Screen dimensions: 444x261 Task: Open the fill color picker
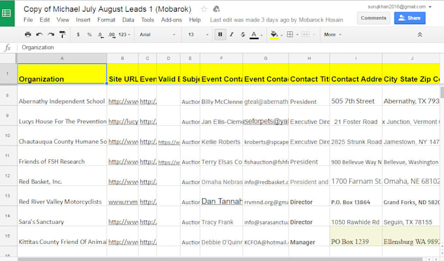point(274,35)
